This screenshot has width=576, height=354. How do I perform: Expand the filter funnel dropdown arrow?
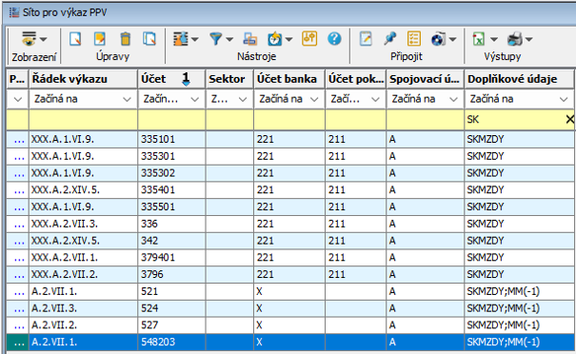tap(229, 39)
